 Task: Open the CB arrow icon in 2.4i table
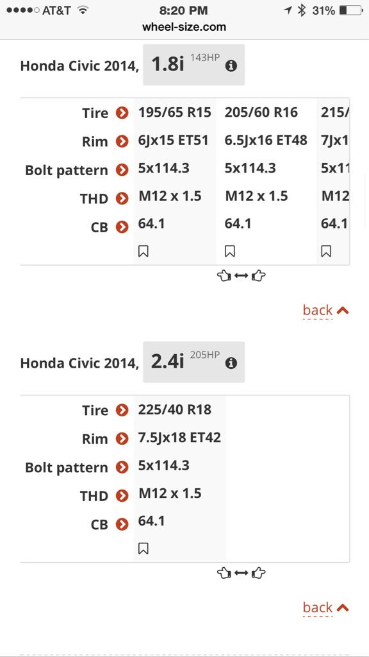122,524
